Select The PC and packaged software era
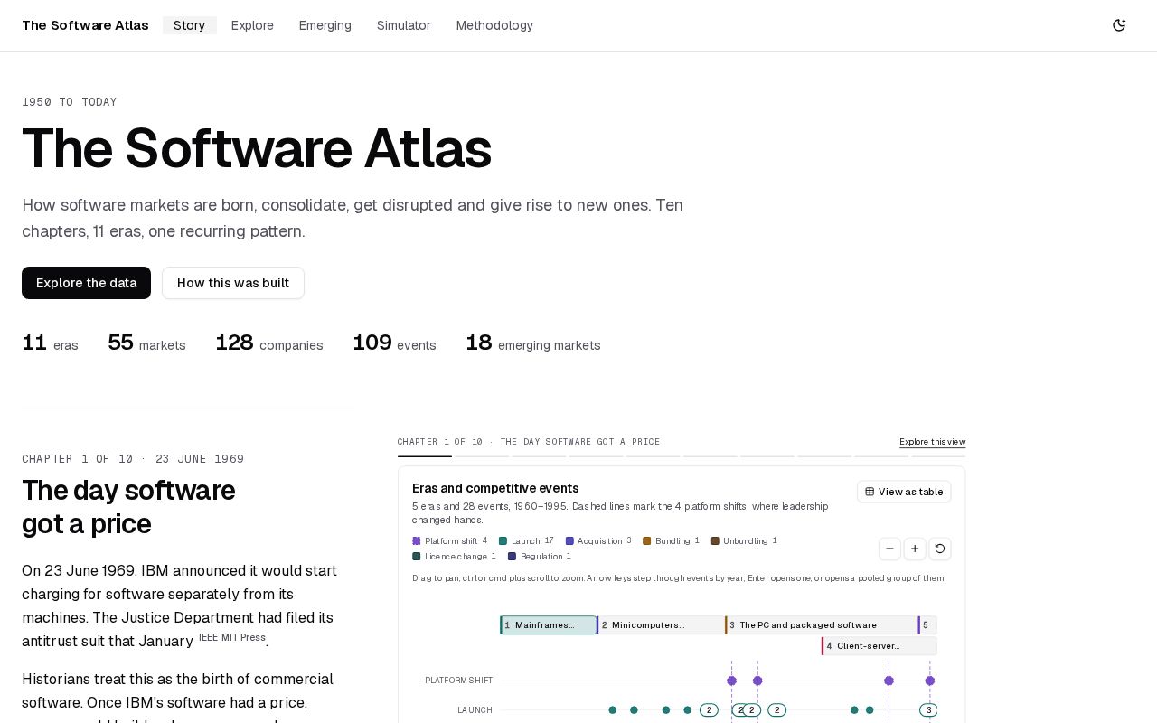 point(822,625)
